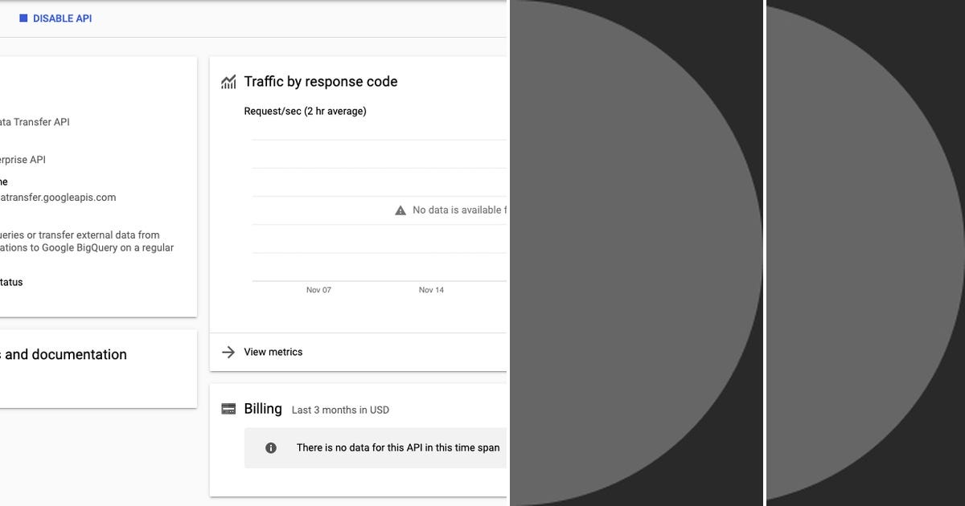Click the Request/sec (2 hr average) chart legend
Screen dimensions: 965x506
tap(304, 111)
